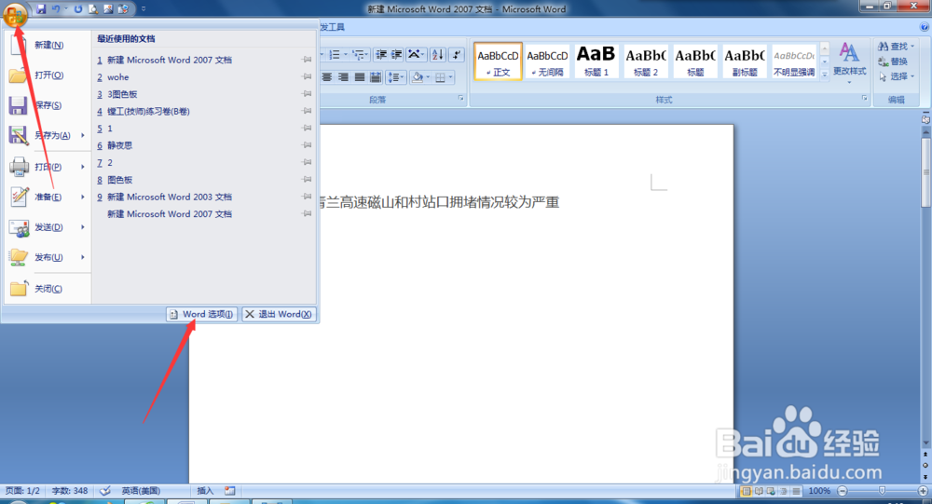Viewport: 932px width, 504px height.
Task: Toggle show paragraph marks icon
Action: tap(457, 55)
